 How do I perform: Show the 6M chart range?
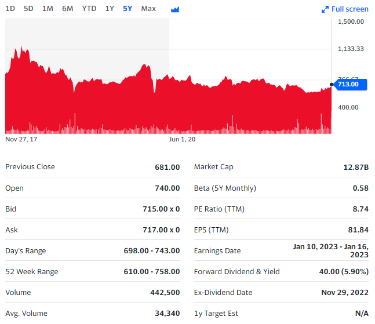point(67,9)
